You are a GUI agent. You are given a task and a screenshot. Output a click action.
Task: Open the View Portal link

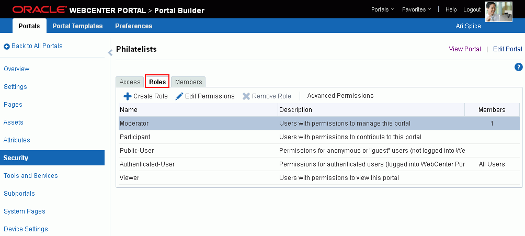tap(465, 49)
